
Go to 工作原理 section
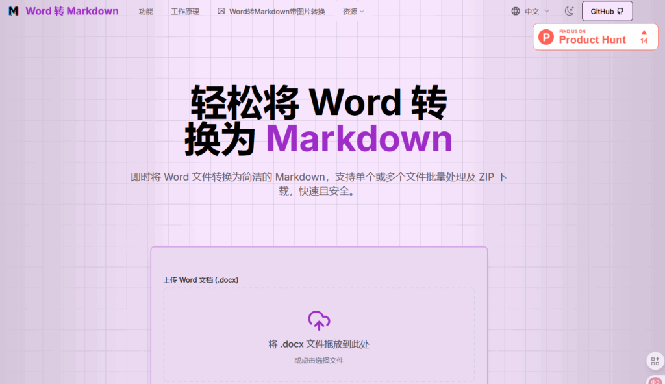[185, 11]
